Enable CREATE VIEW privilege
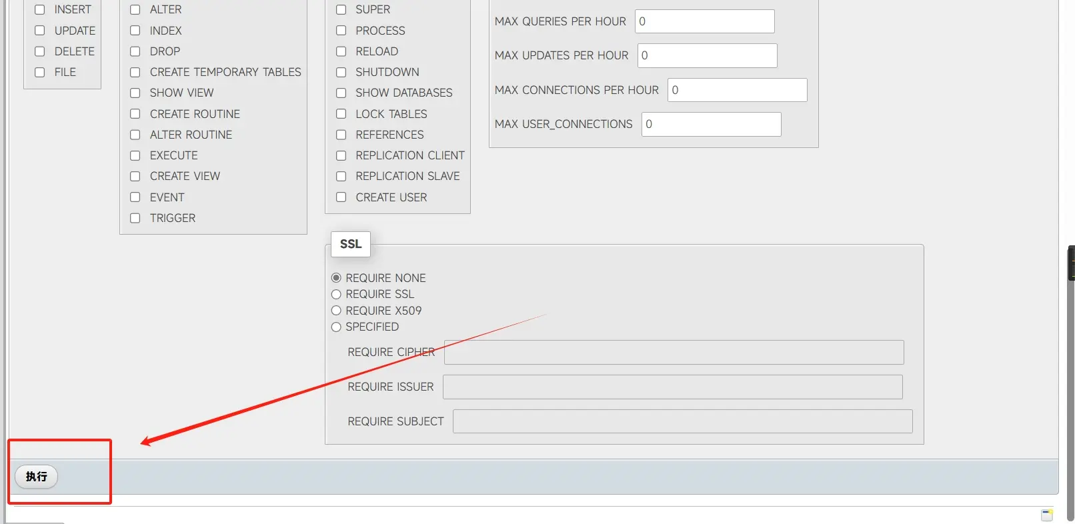1075x524 pixels. (135, 176)
